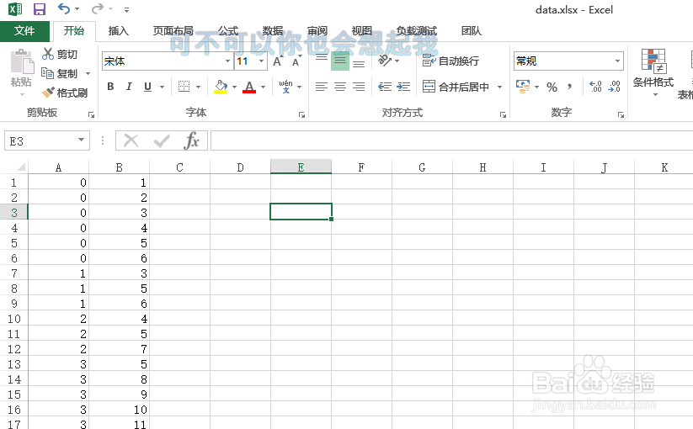Toggle Underline formatting
Viewport: 693px width, 429px height.
pos(147,87)
